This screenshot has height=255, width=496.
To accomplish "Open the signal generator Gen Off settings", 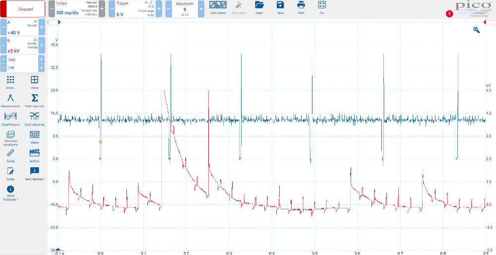I will [x=22, y=64].
